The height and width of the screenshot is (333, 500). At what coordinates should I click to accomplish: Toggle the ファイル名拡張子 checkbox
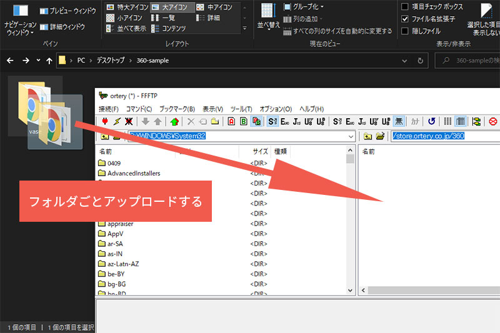405,19
